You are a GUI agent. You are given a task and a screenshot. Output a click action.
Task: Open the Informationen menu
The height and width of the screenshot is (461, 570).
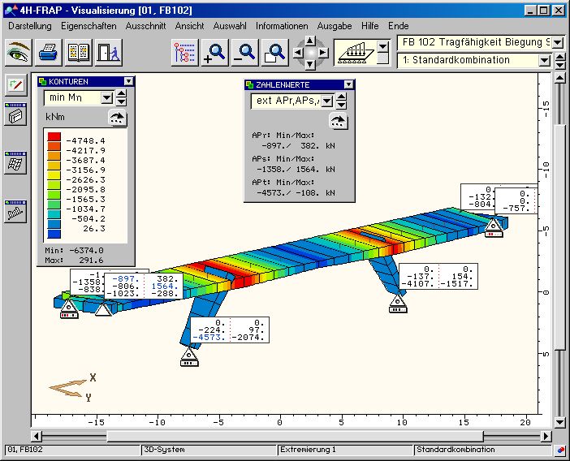click(x=282, y=26)
